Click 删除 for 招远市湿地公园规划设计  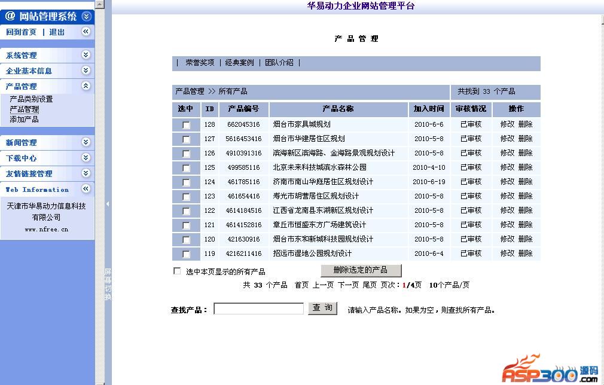[x=526, y=253]
